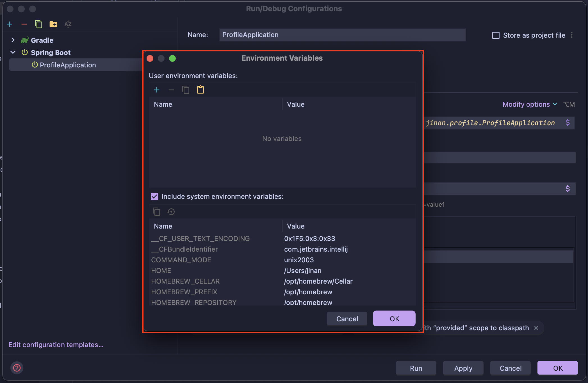Open Edit configuration templates link
Viewport: 588px width, 383px height.
point(56,345)
